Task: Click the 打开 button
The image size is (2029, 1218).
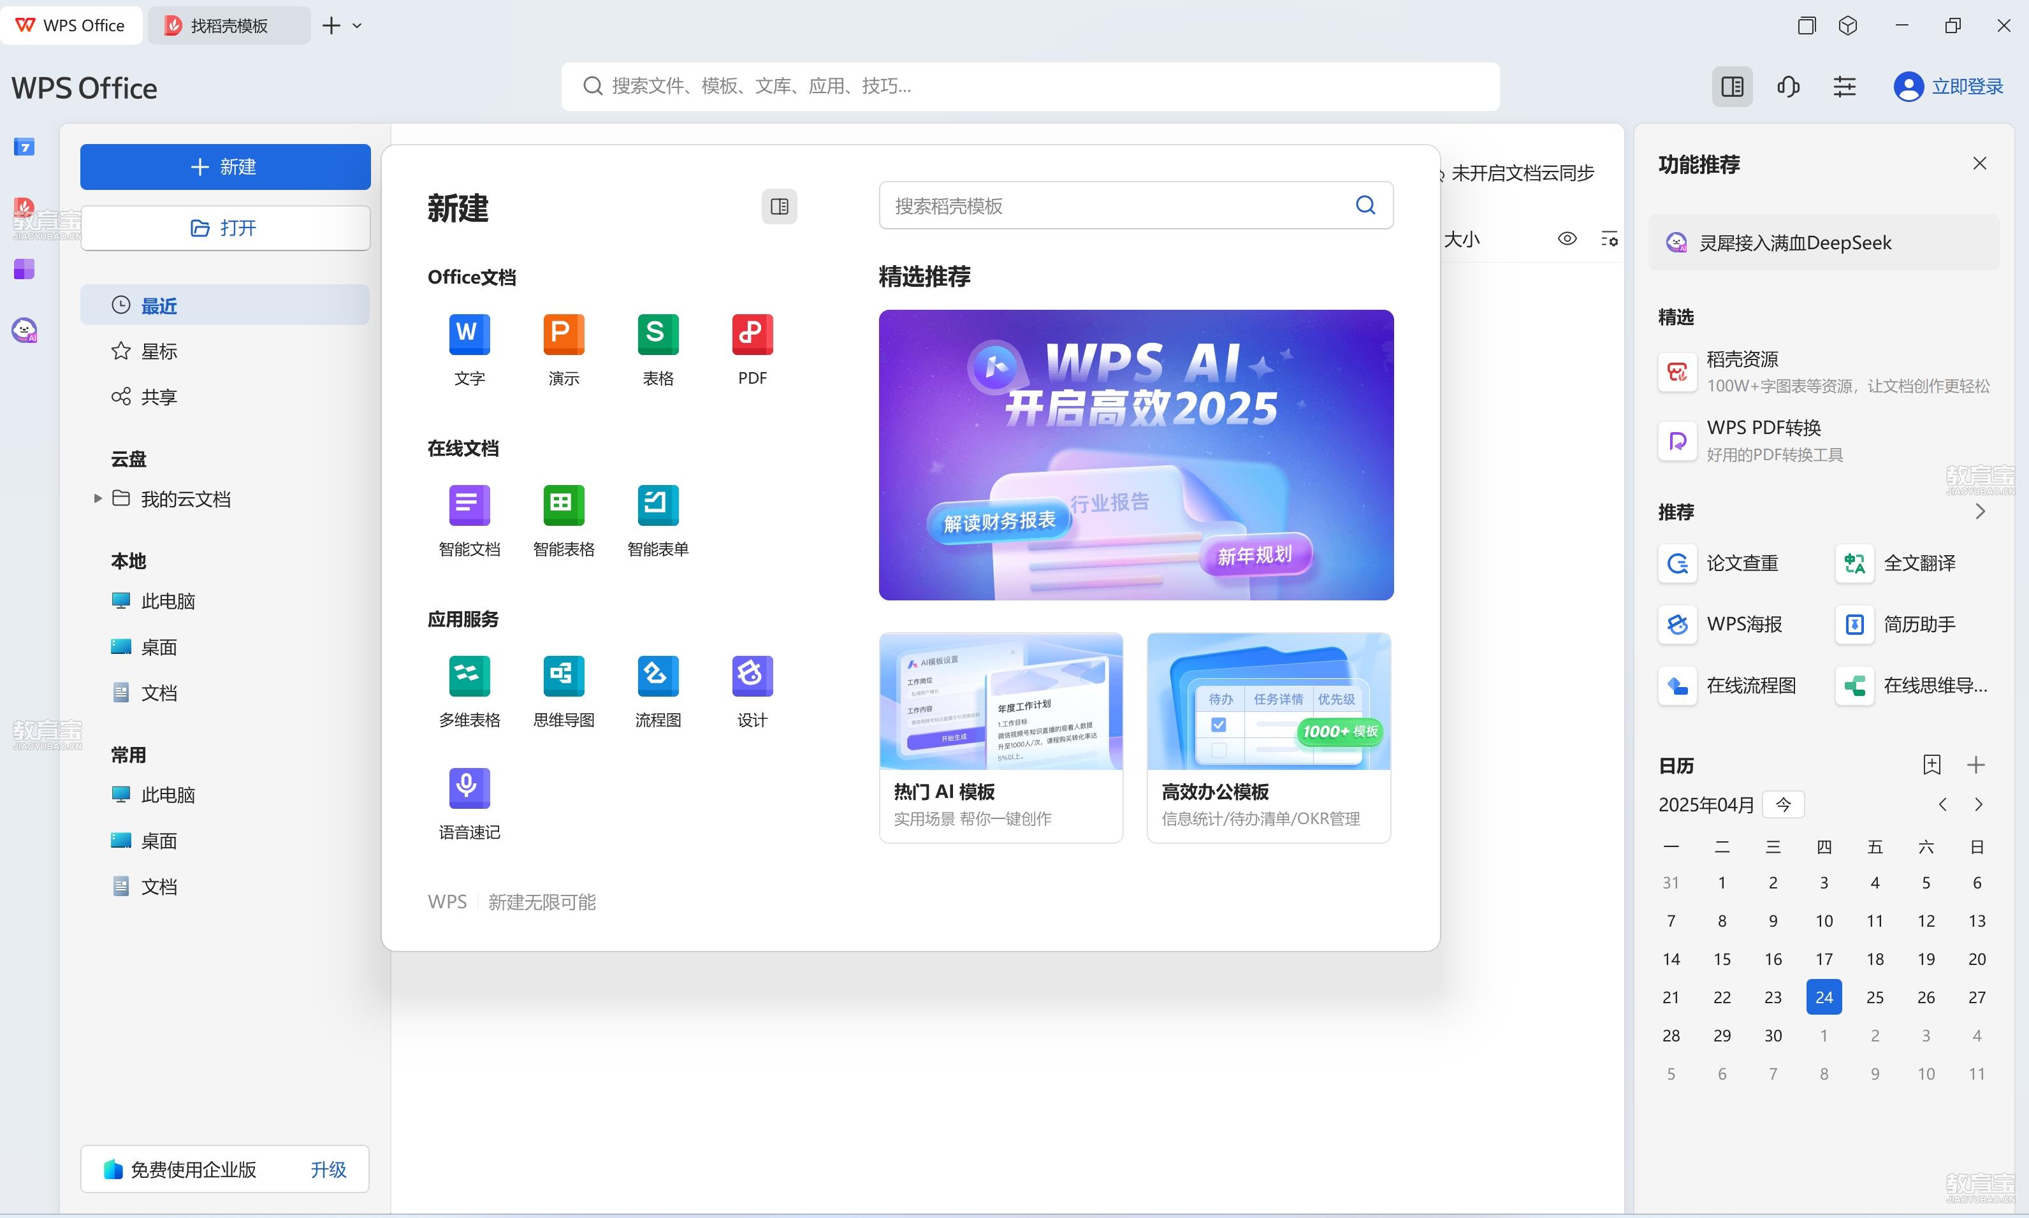Action: click(225, 228)
